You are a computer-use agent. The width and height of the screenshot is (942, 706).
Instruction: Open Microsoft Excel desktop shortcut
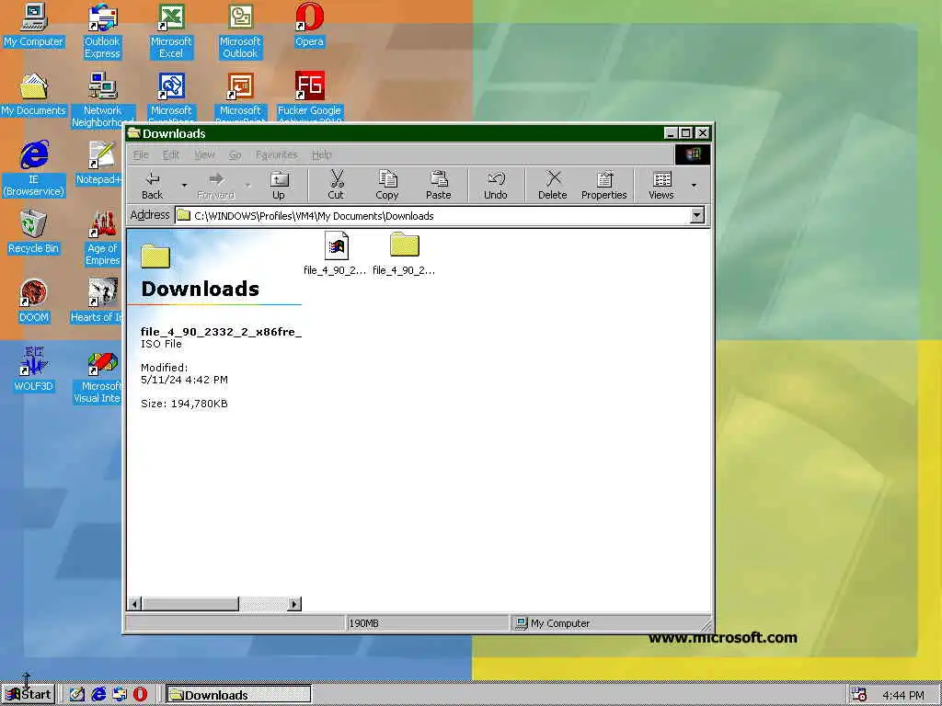(x=171, y=31)
